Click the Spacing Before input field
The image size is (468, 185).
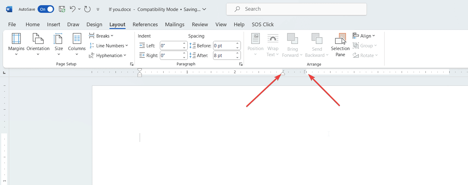click(x=224, y=46)
